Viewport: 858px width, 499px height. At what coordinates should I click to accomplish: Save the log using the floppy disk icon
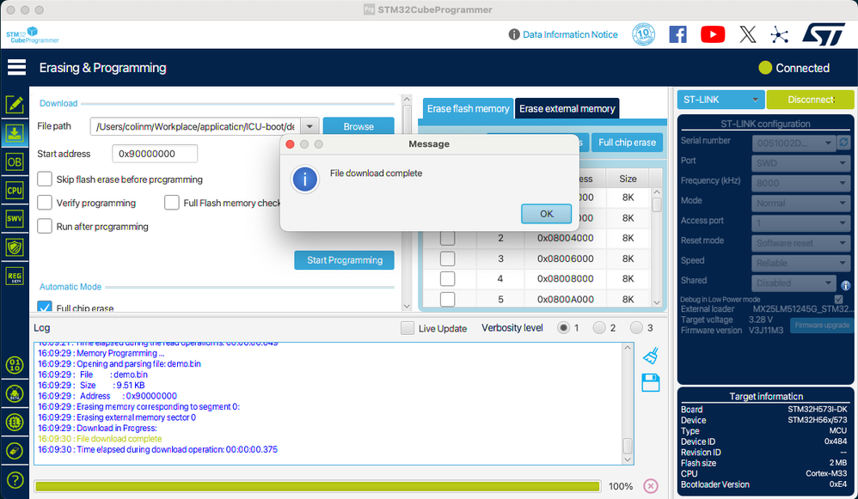coord(651,383)
